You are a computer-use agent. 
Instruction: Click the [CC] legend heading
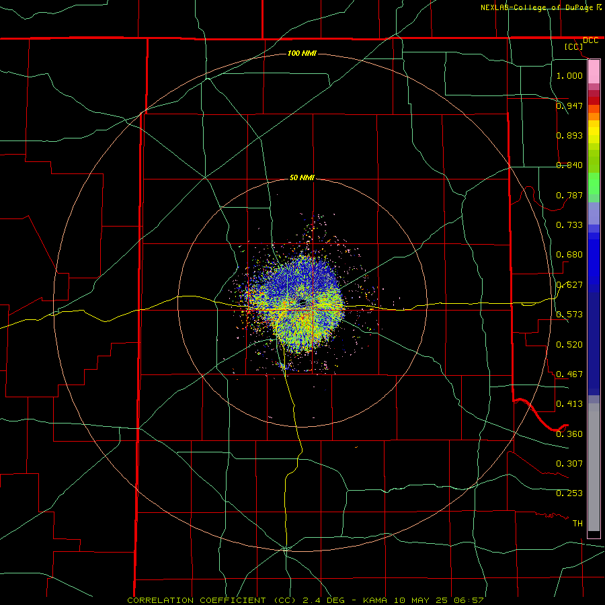pos(574,46)
